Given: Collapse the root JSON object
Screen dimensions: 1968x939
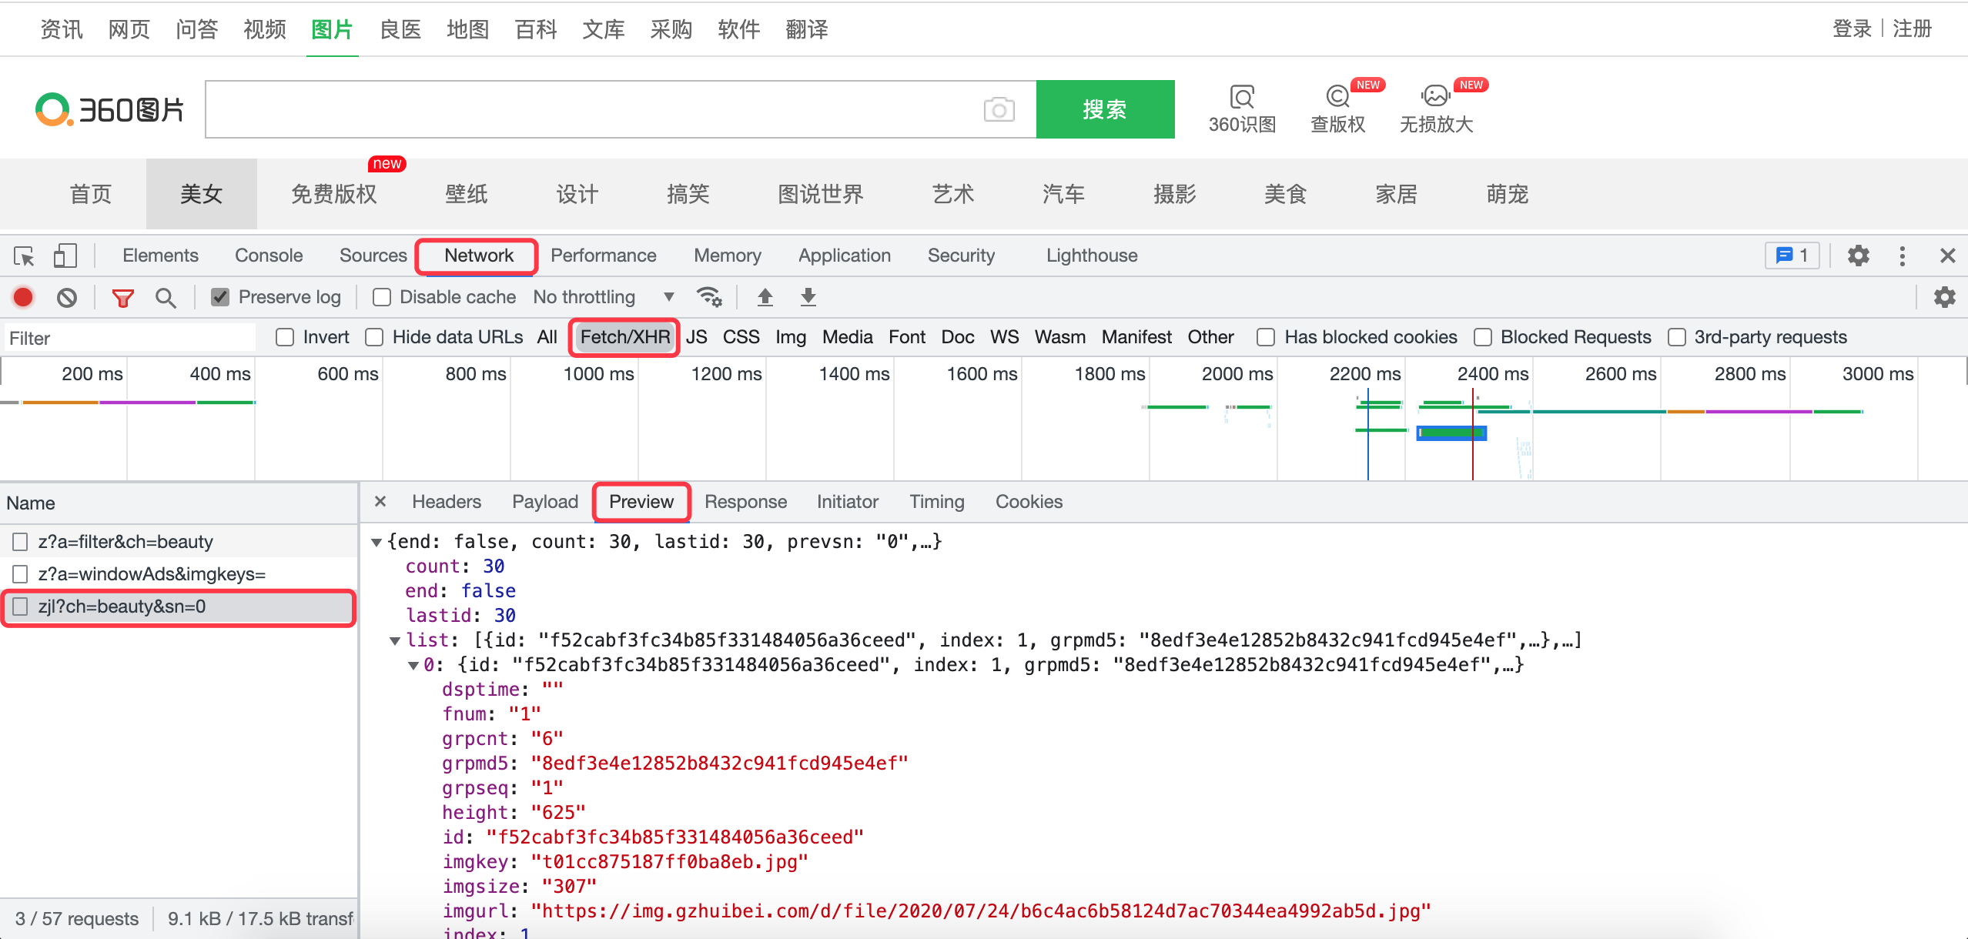Looking at the screenshot, I should tap(377, 542).
